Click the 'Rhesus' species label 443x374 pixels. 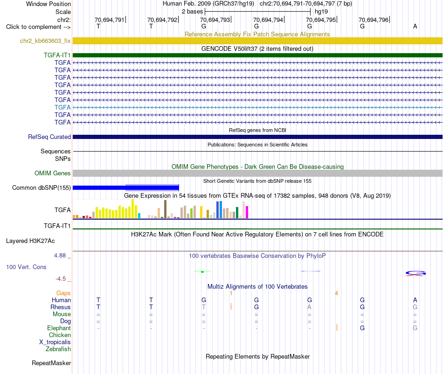pos(61,307)
